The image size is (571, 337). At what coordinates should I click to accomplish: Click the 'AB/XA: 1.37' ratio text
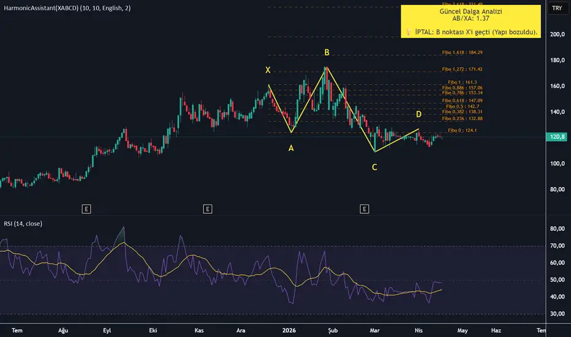coord(471,18)
